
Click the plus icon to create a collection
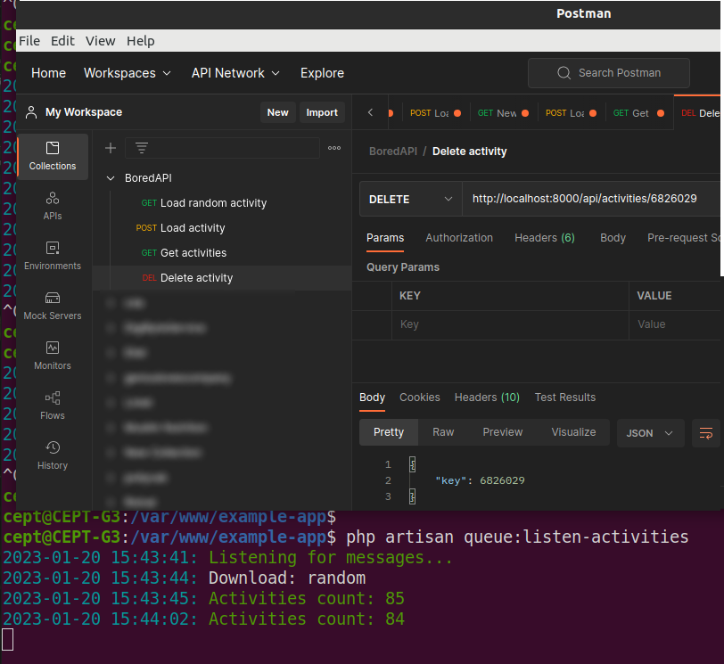110,148
